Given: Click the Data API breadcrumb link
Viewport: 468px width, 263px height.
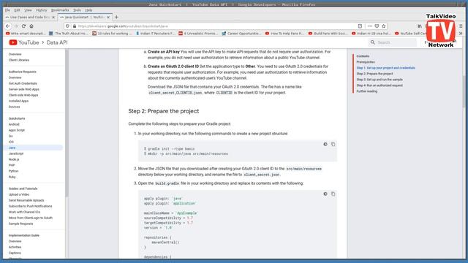Looking at the screenshot, I should pyautogui.click(x=57, y=42).
